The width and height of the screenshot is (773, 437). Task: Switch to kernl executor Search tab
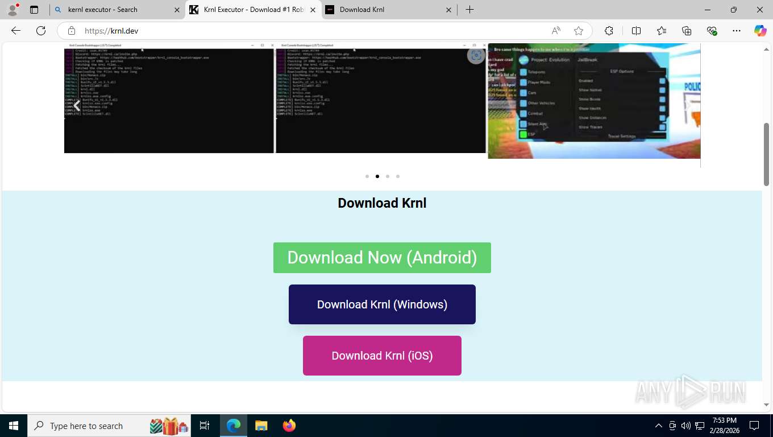click(117, 10)
